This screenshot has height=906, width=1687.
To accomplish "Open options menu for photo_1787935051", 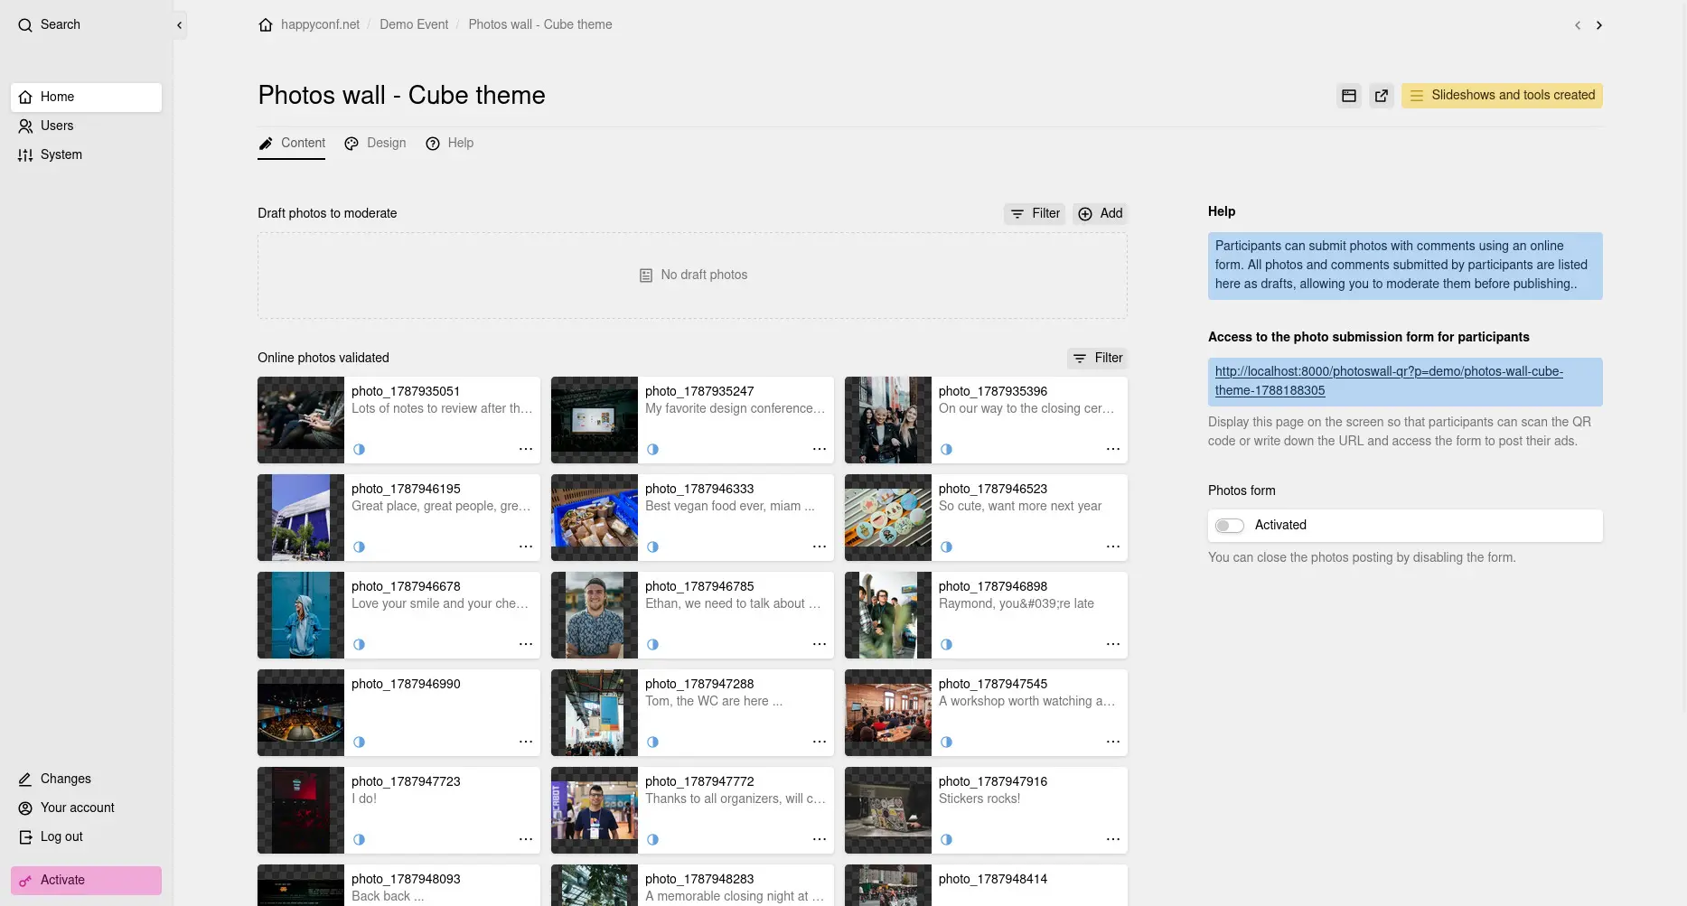I will pyautogui.click(x=526, y=450).
